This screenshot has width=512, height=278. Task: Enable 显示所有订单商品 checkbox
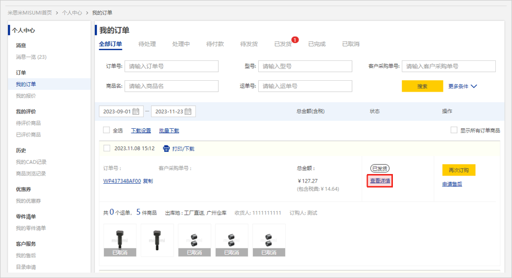pos(454,130)
